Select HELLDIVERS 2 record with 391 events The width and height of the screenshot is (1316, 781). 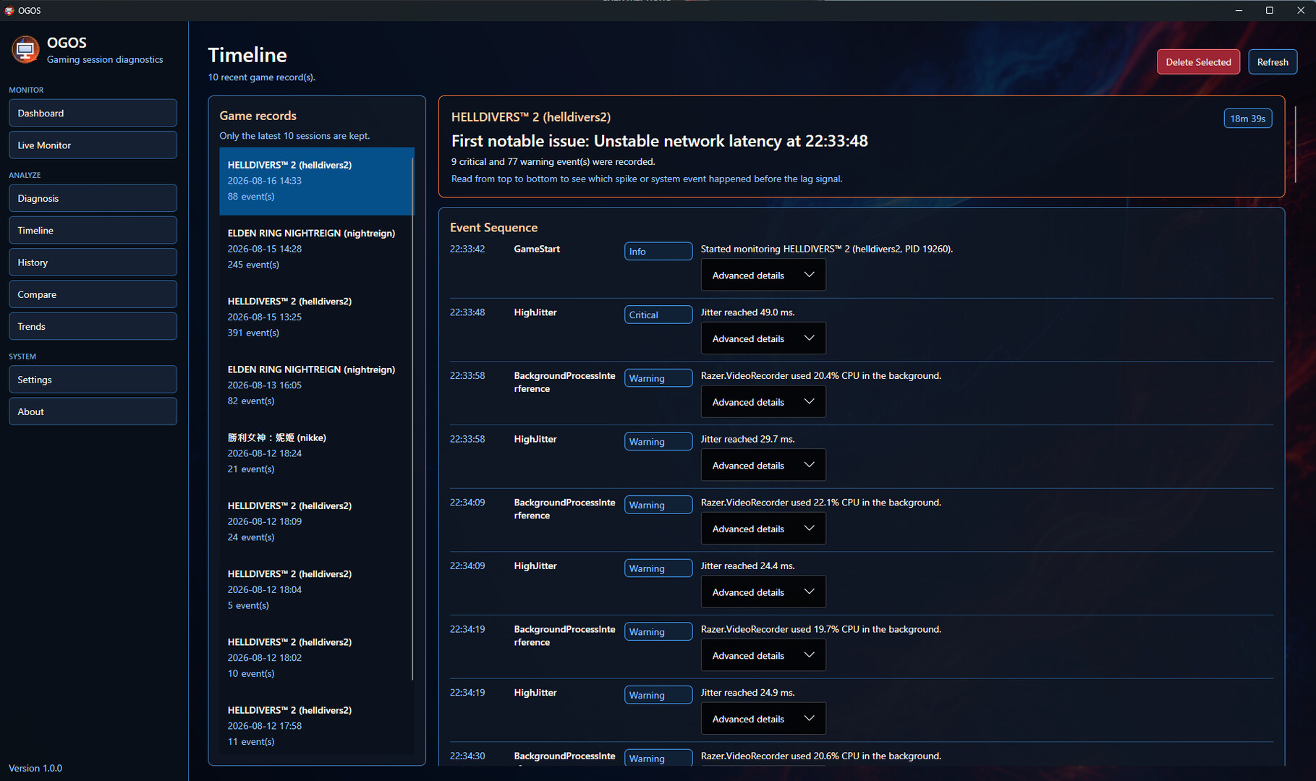[x=316, y=317]
